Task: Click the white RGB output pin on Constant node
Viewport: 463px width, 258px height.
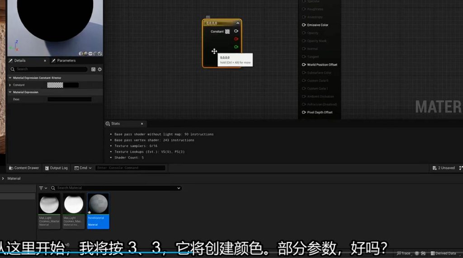Action: 236,31
